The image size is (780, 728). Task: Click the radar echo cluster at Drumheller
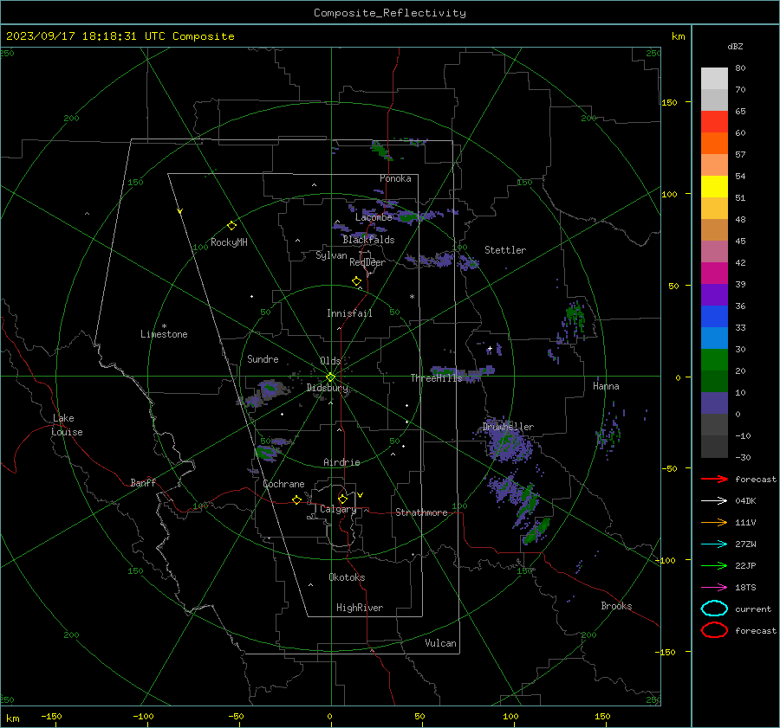[509, 443]
